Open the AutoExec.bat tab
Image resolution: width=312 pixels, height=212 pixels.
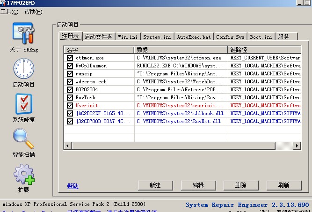coord(194,37)
